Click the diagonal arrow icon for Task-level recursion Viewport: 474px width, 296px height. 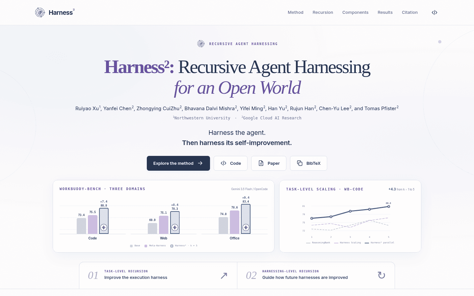click(224, 276)
